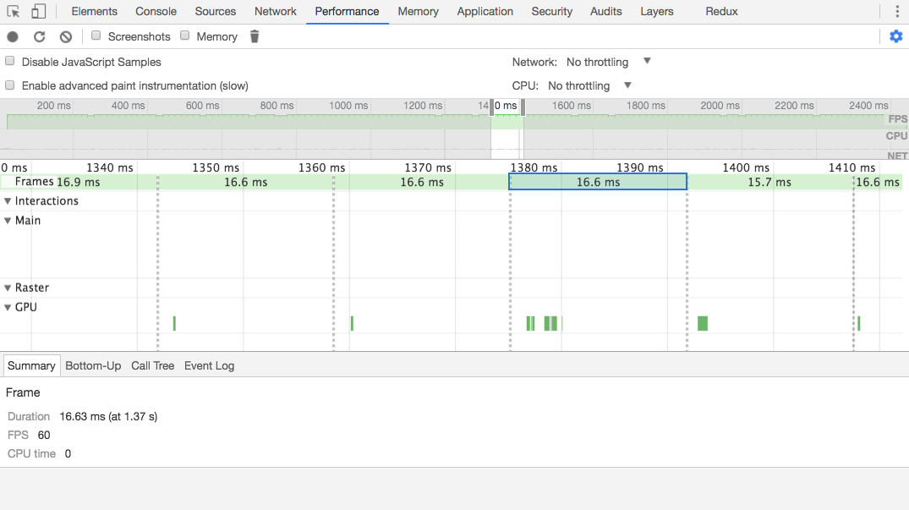
Task: Click the 600 ms overview label
Action: (202, 106)
